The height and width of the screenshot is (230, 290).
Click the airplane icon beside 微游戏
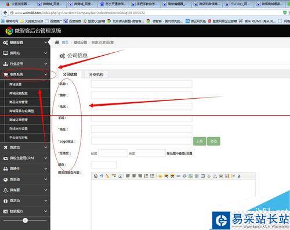tap(6, 148)
